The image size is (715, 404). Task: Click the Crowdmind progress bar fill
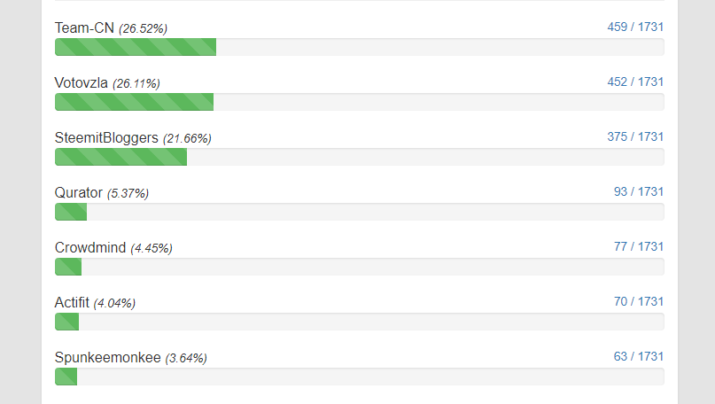[x=68, y=267]
